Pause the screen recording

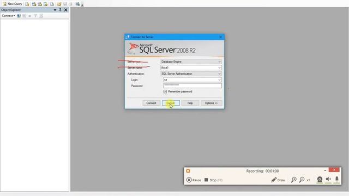click(x=194, y=180)
